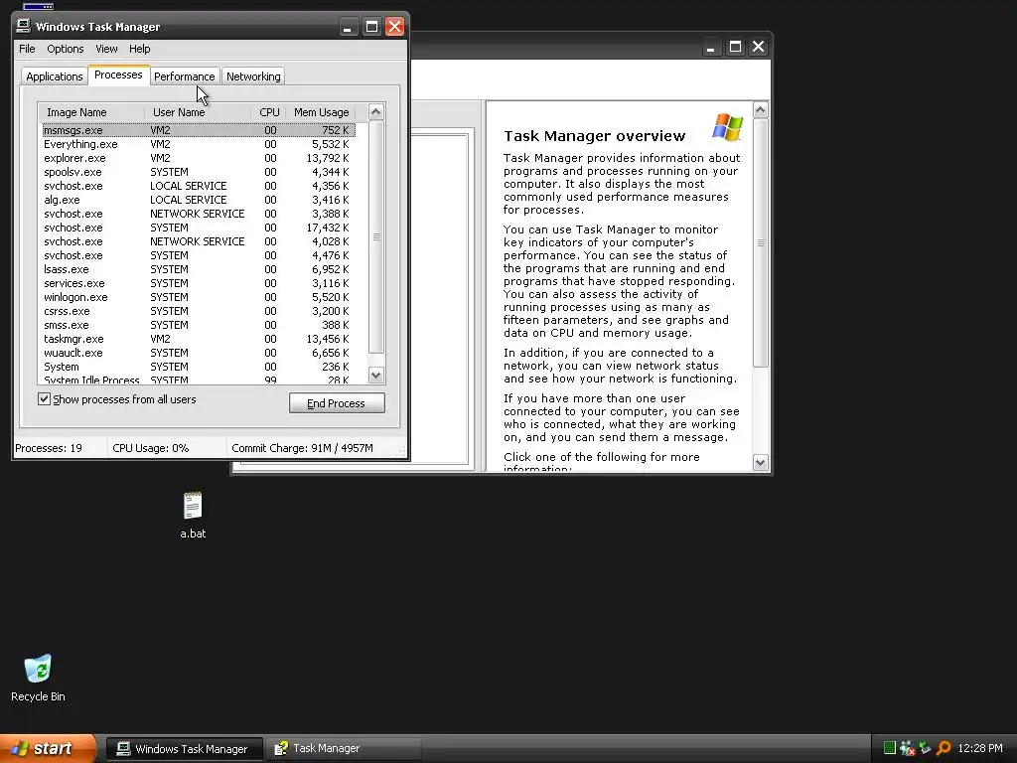Select the Everything.exe process

(x=199, y=144)
